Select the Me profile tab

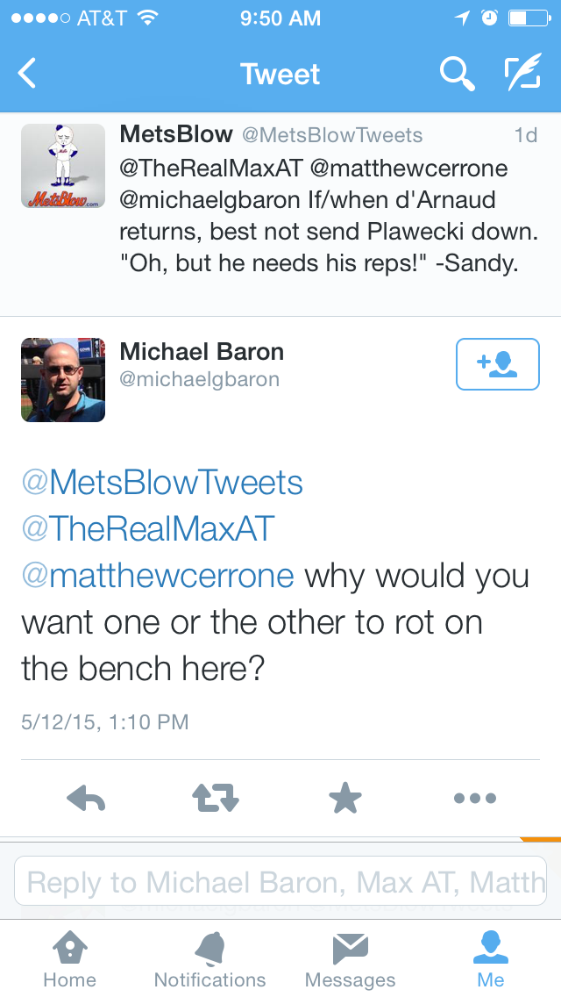491,960
